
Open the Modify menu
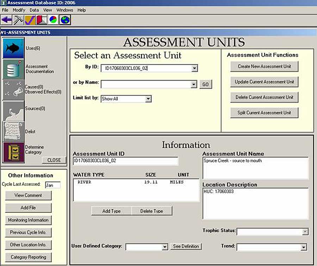tap(19, 10)
